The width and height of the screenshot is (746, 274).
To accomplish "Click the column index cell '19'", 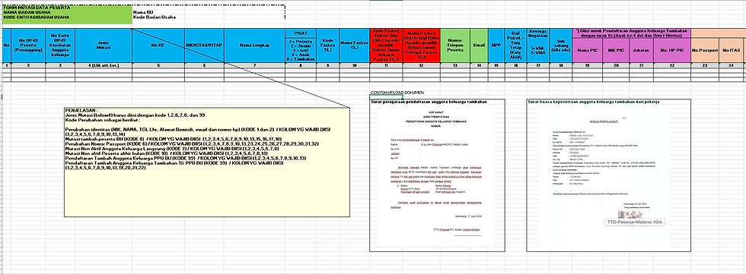I will point(588,65).
